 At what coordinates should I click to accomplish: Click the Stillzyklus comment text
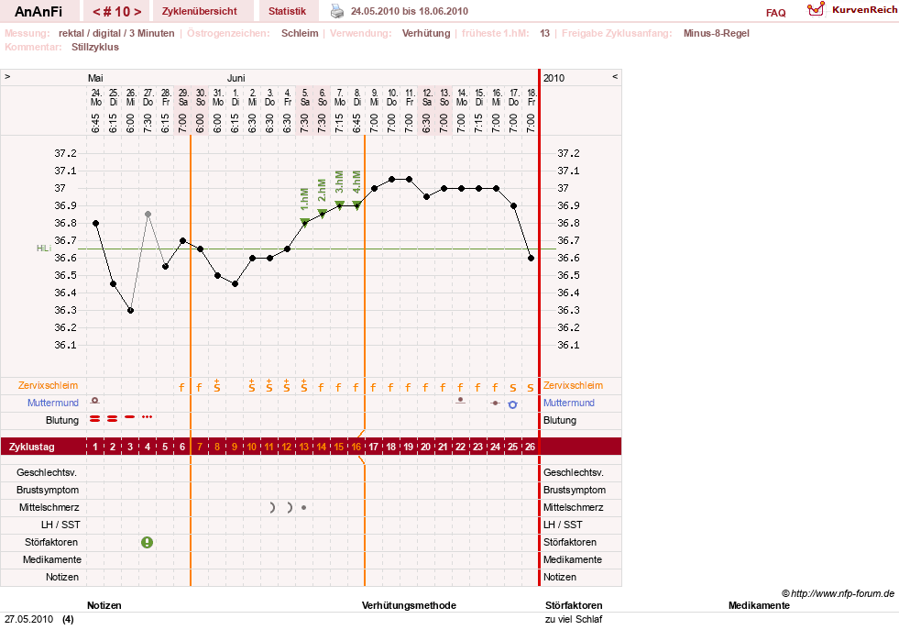pyautogui.click(x=95, y=47)
